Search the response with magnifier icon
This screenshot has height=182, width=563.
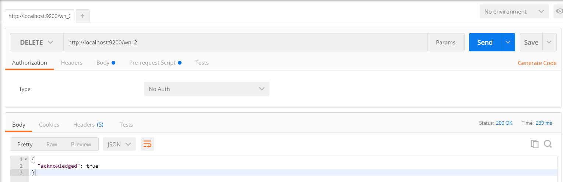coord(548,144)
